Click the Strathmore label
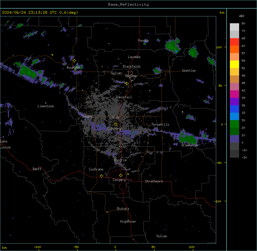Viewport: 257px width, 251px height. tap(154, 181)
